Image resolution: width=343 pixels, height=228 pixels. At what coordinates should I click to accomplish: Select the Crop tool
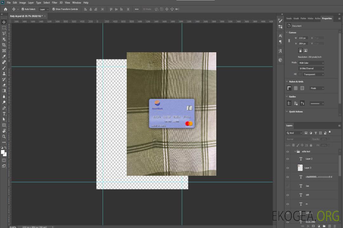click(x=4, y=45)
